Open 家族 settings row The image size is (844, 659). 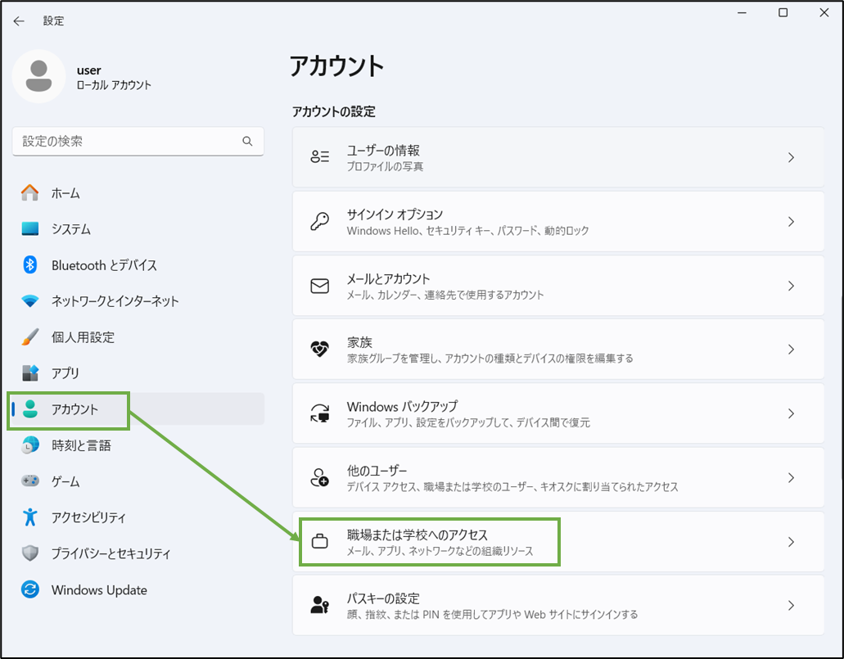[x=558, y=350]
